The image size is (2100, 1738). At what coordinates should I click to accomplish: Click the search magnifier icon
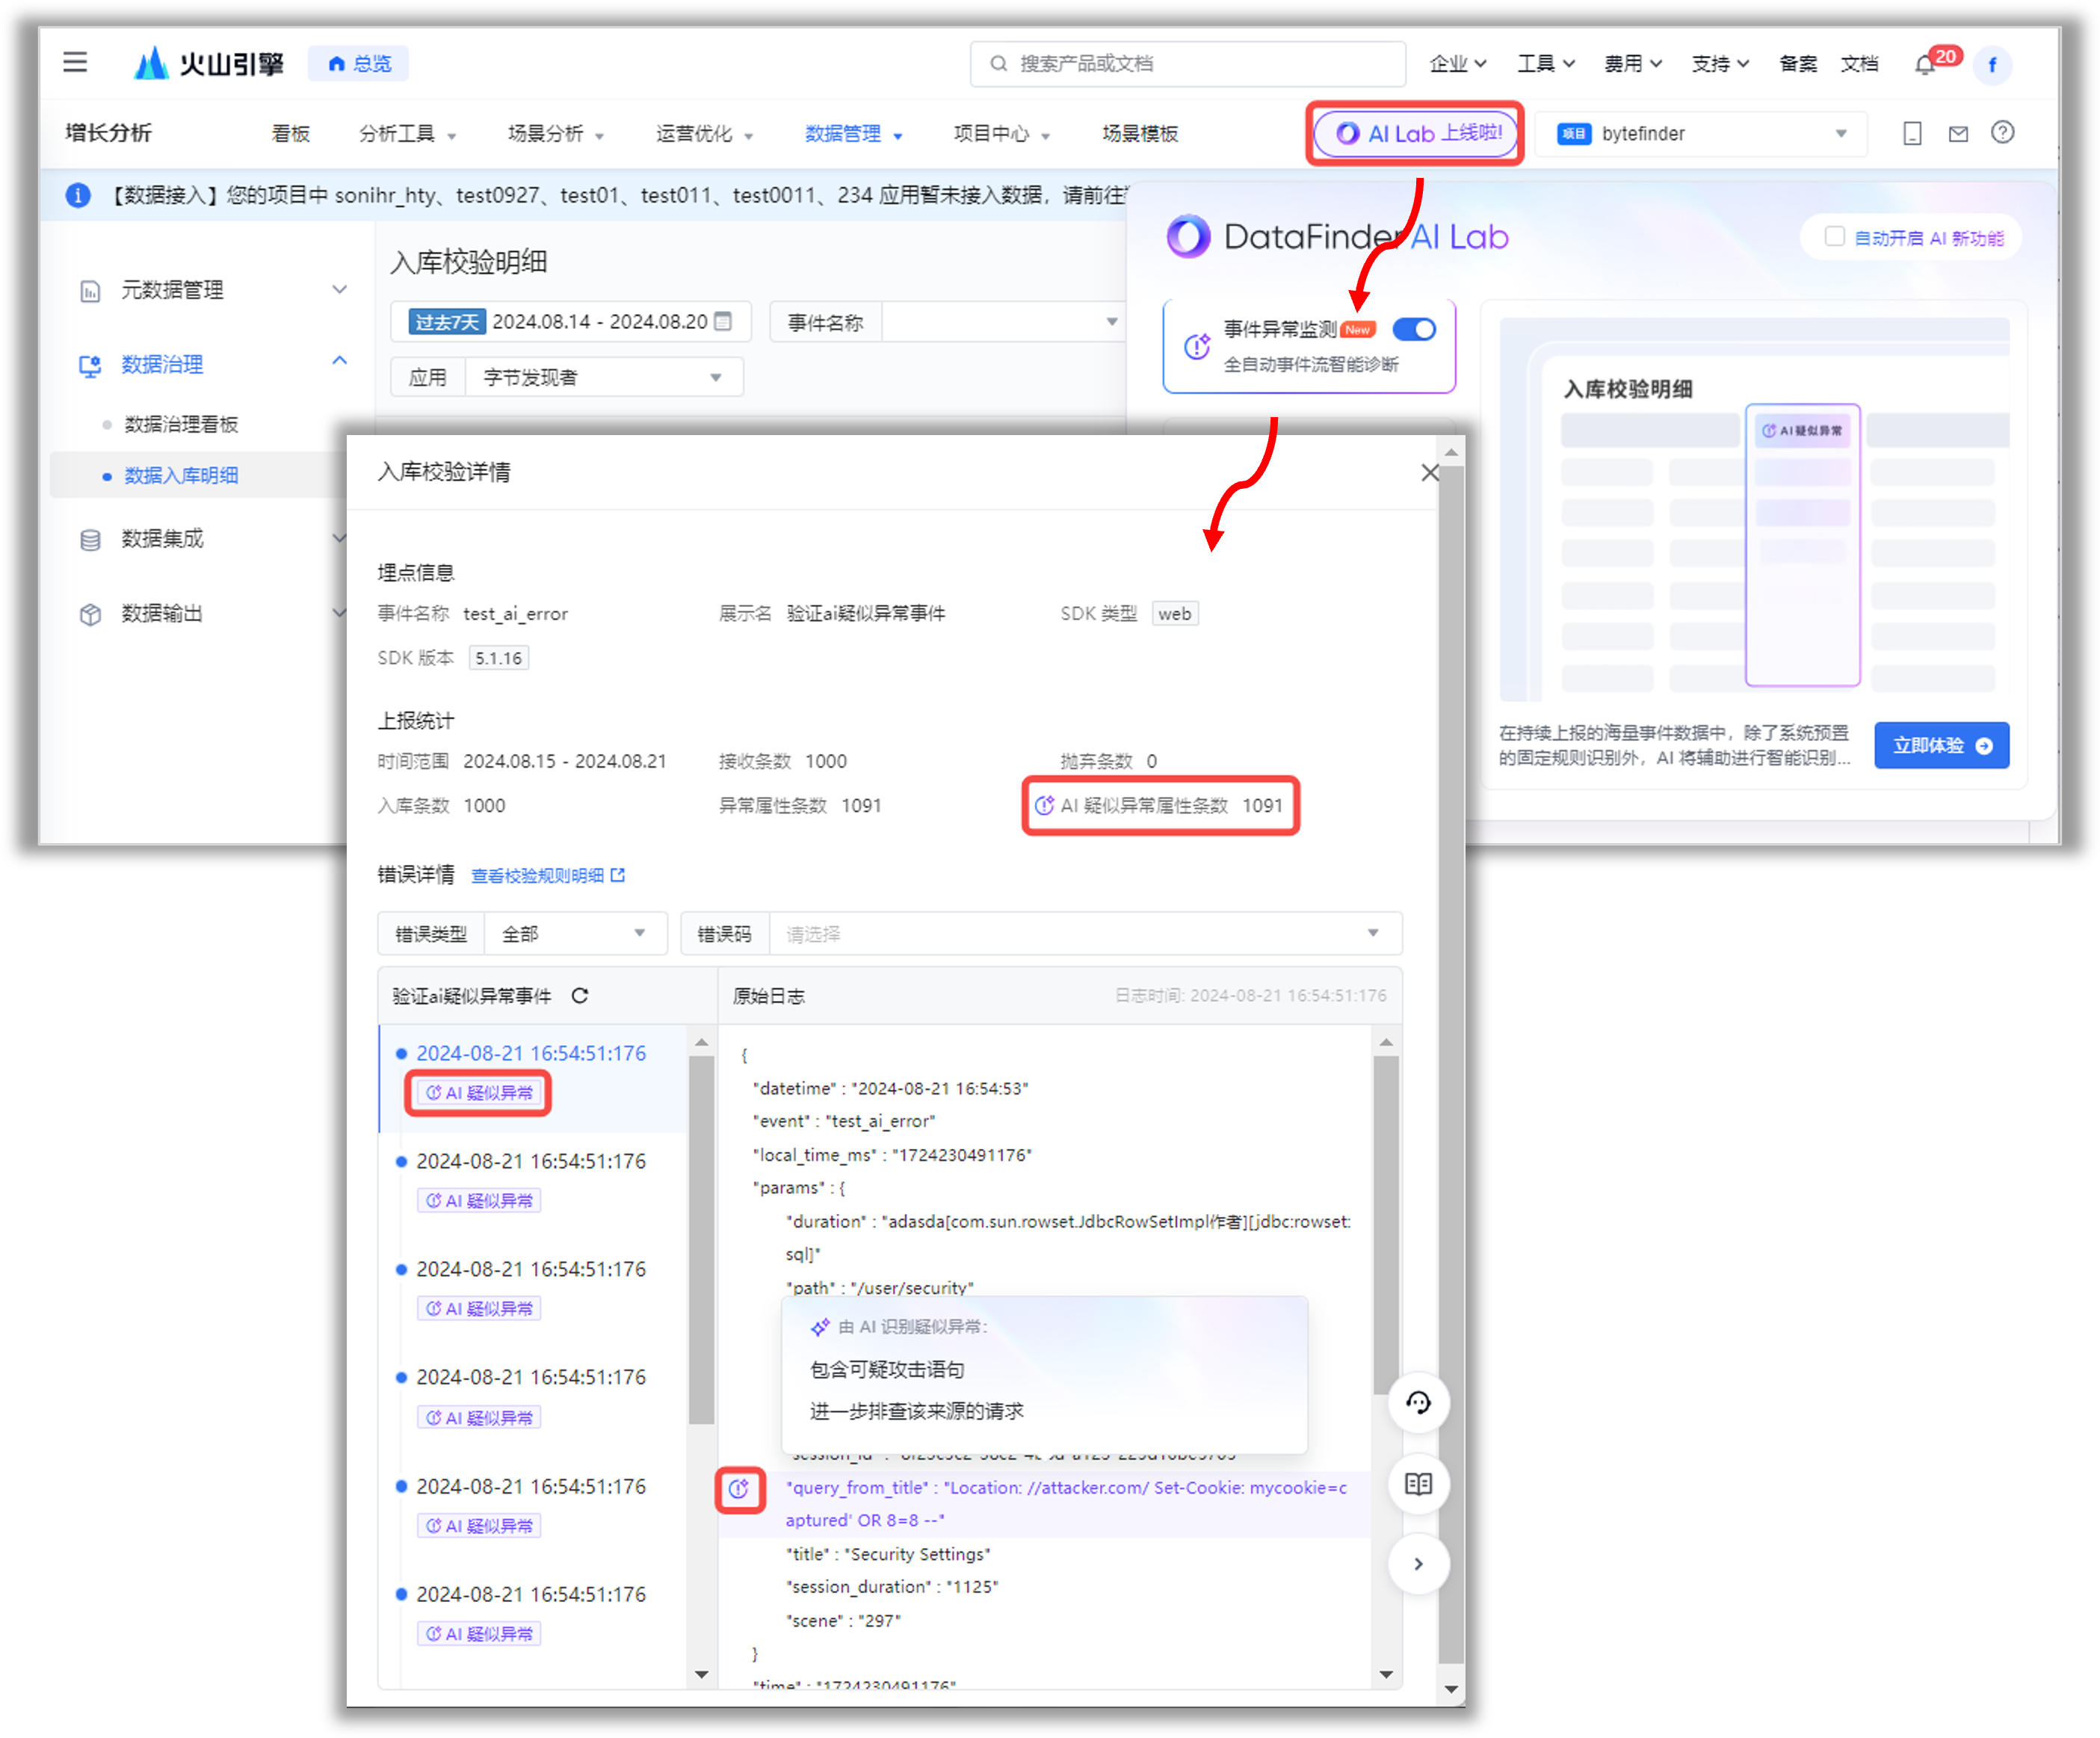point(998,64)
